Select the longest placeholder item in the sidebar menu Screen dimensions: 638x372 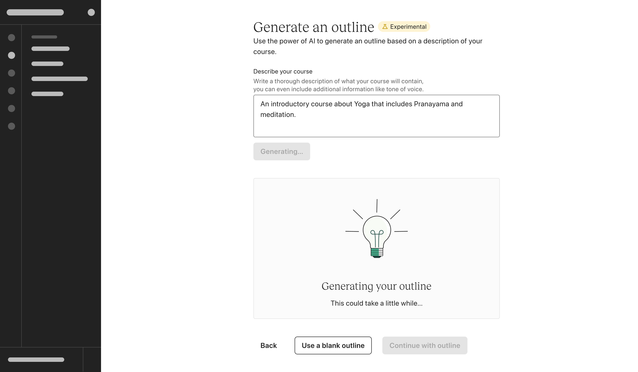point(59,79)
